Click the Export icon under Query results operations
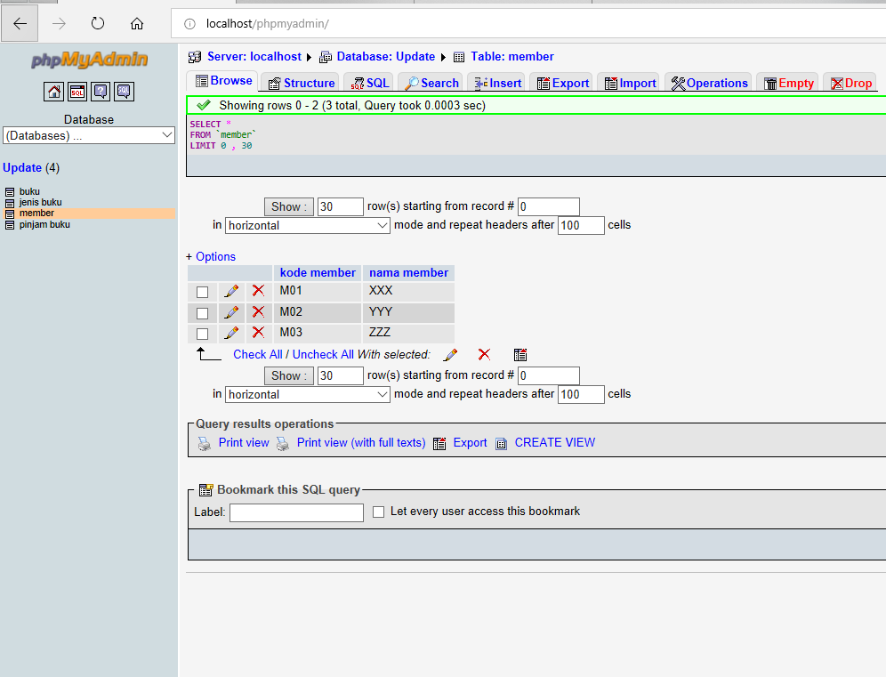The width and height of the screenshot is (886, 677). [439, 442]
